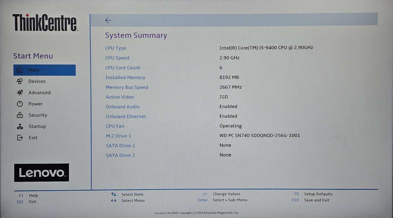393x218 pixels.
Task: Click the version copyright line
Action: (196, 213)
